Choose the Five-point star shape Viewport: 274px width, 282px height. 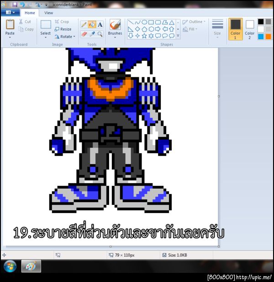coord(144,36)
